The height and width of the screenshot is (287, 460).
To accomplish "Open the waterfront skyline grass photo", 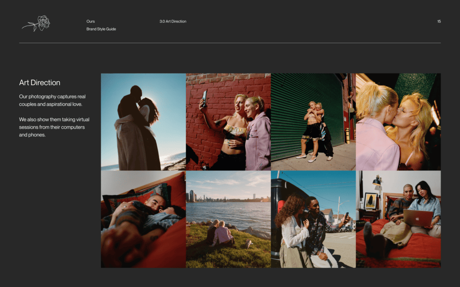I will tap(228, 219).
